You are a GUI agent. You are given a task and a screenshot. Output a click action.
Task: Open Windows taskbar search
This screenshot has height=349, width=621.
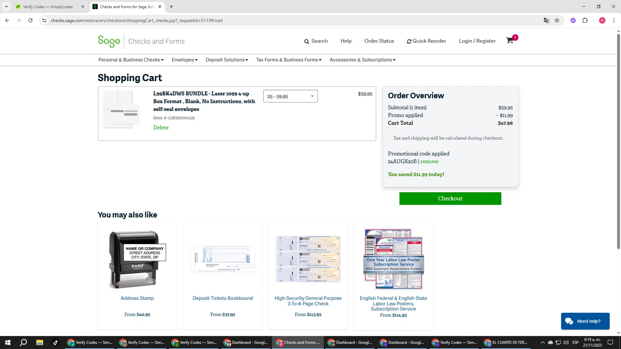[24, 342]
